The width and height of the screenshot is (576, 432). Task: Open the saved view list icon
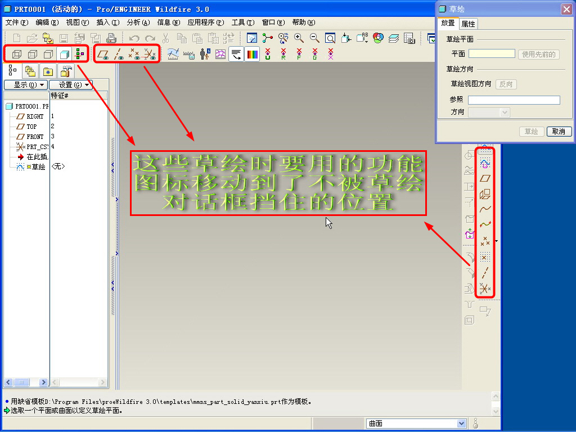click(x=362, y=38)
